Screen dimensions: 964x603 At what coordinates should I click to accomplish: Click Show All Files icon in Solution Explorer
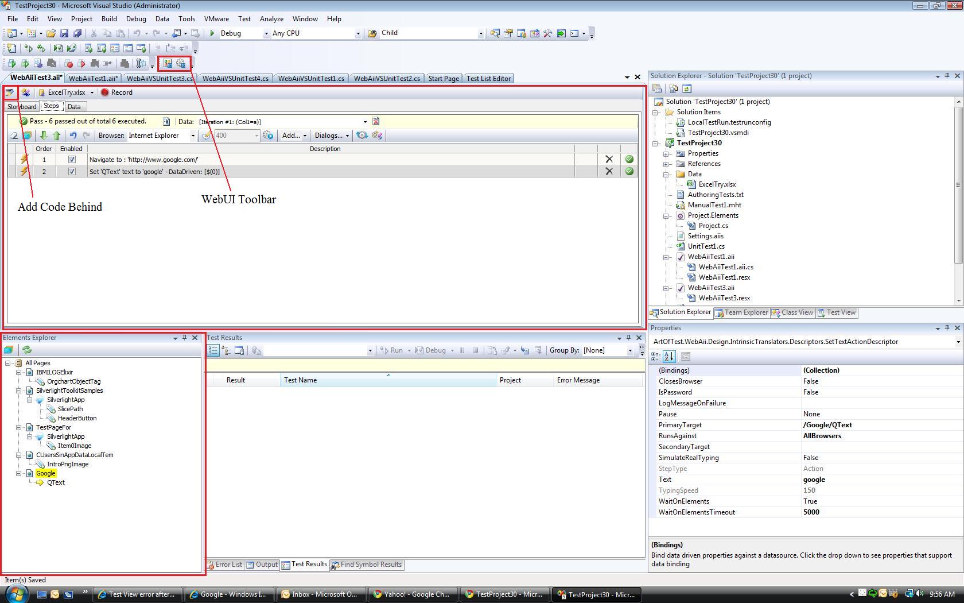(x=674, y=88)
